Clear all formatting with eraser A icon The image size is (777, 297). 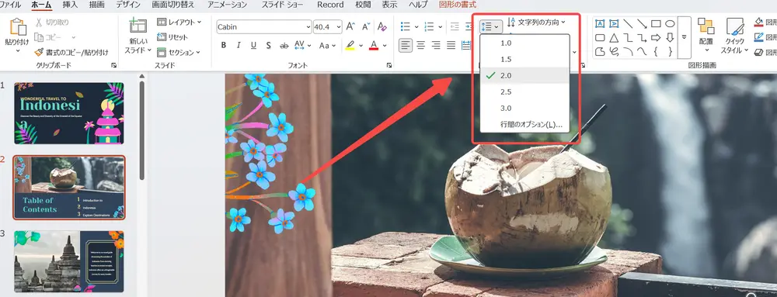point(382,26)
